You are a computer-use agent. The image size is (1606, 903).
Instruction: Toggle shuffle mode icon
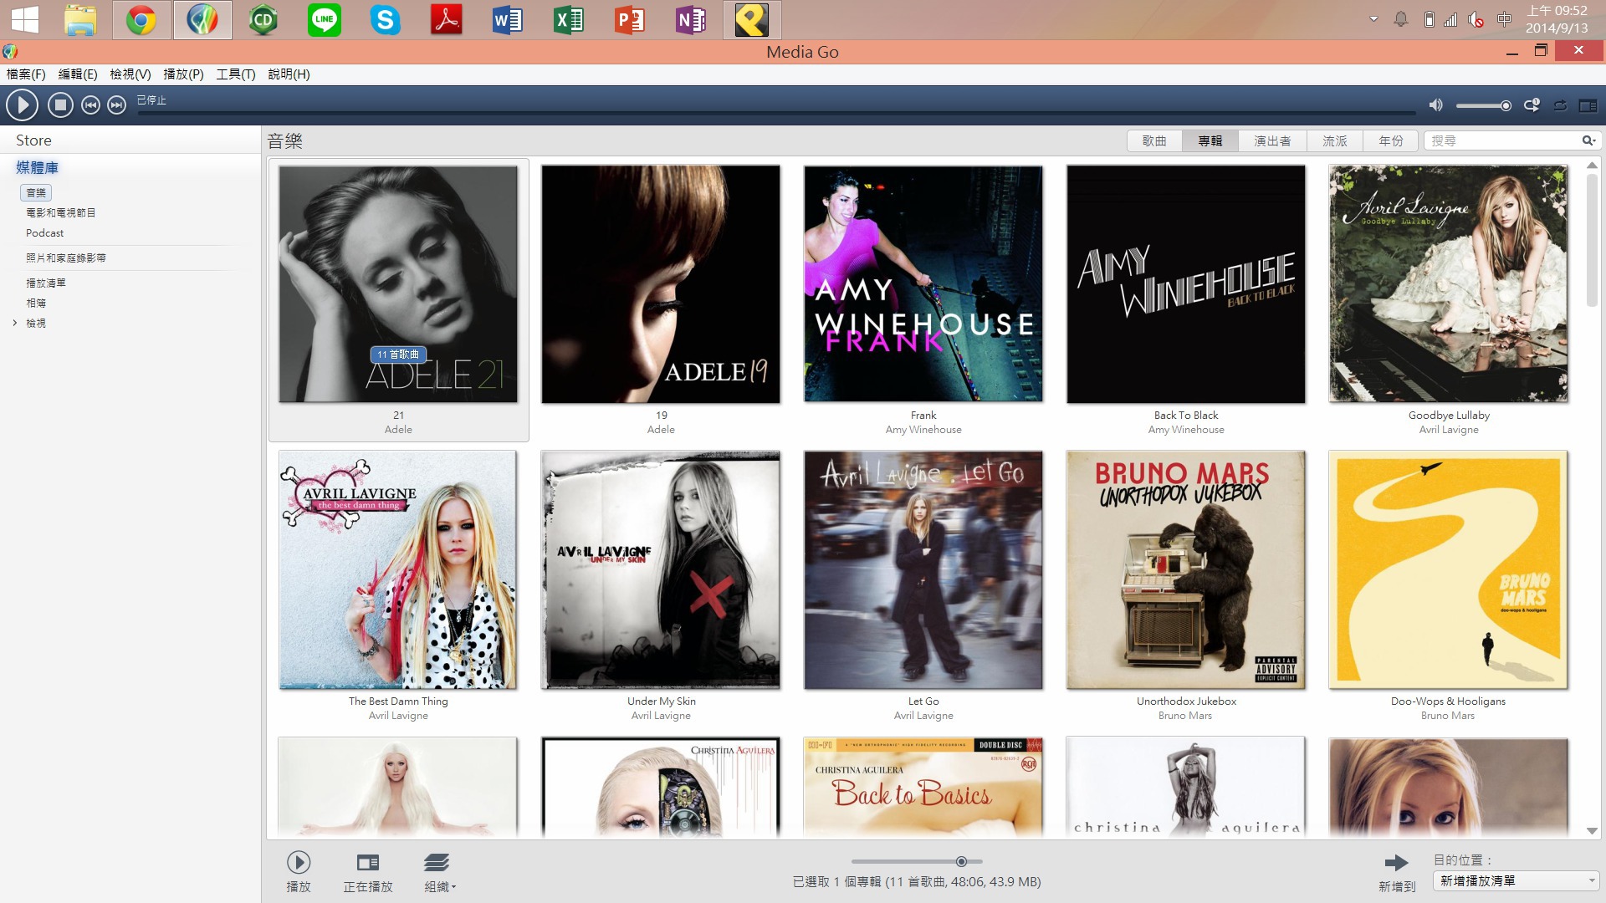pos(1532,105)
